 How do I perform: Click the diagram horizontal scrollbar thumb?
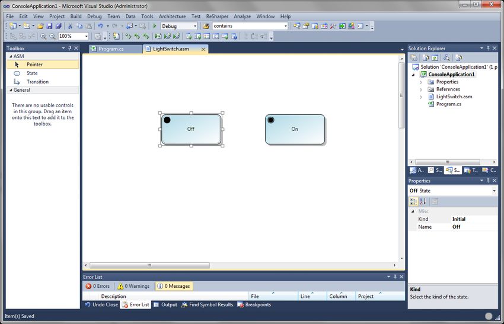149,265
